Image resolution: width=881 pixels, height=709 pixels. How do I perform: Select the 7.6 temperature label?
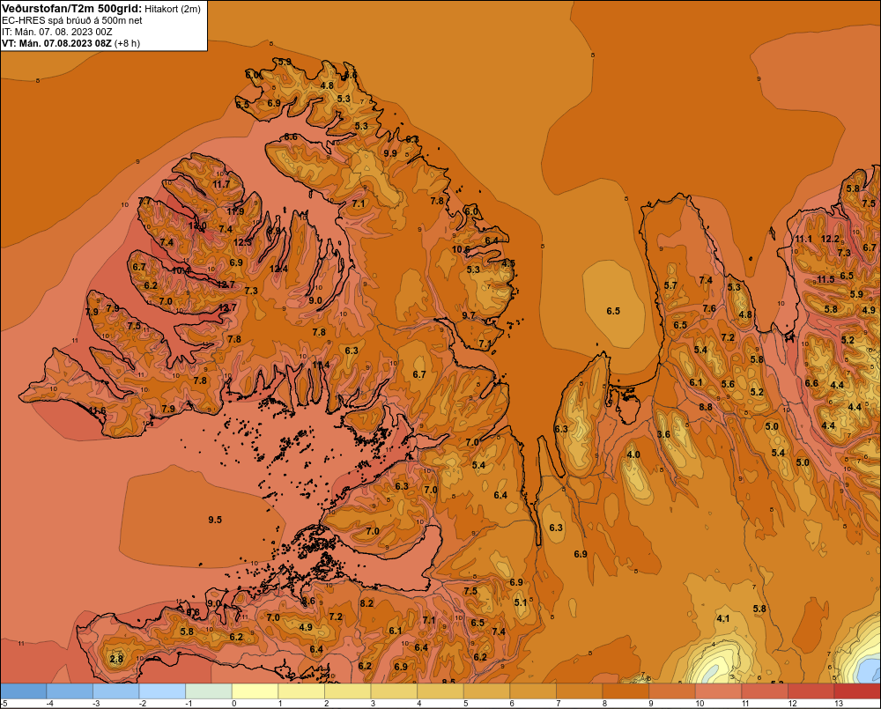[x=709, y=308]
